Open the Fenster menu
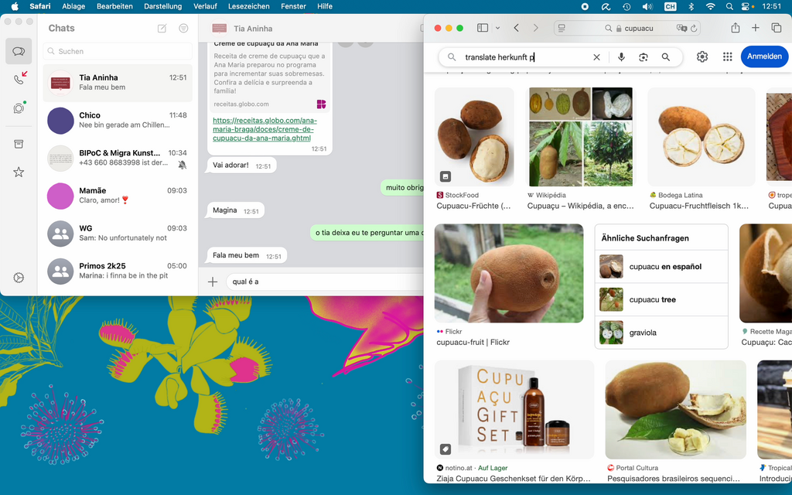 (x=293, y=6)
